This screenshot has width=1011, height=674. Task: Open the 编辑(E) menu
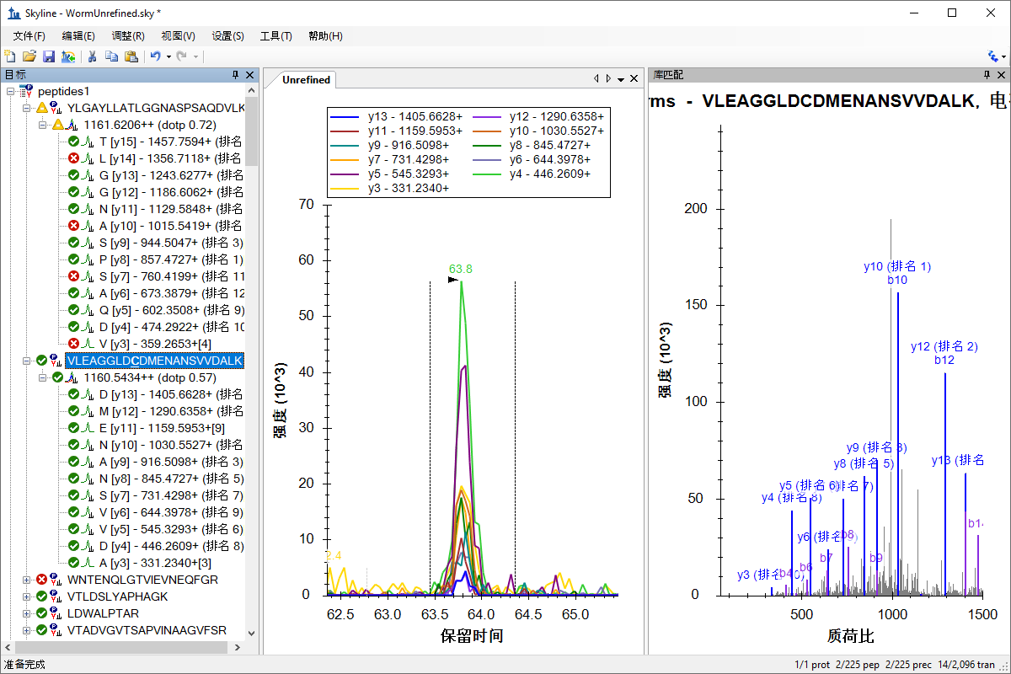pos(78,36)
